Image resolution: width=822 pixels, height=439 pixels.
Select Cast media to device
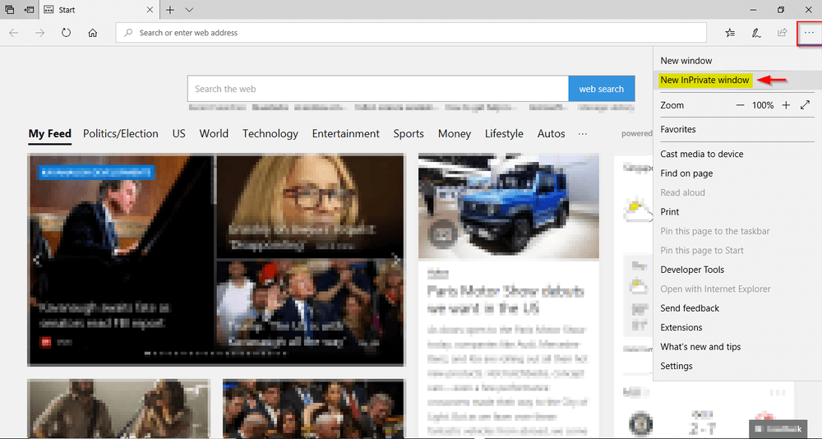[701, 154]
